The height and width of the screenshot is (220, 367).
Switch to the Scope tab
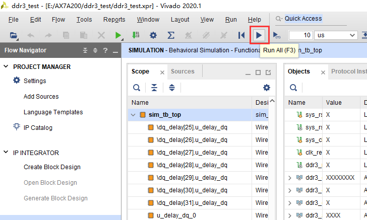click(x=140, y=71)
